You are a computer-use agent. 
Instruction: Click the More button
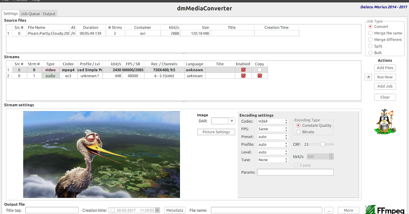(348, 210)
